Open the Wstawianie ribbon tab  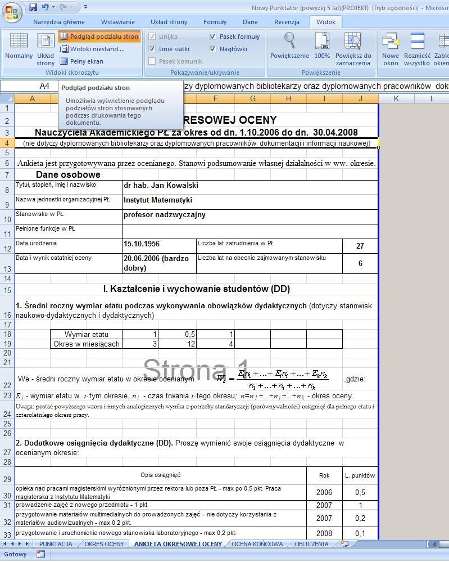coord(118,22)
